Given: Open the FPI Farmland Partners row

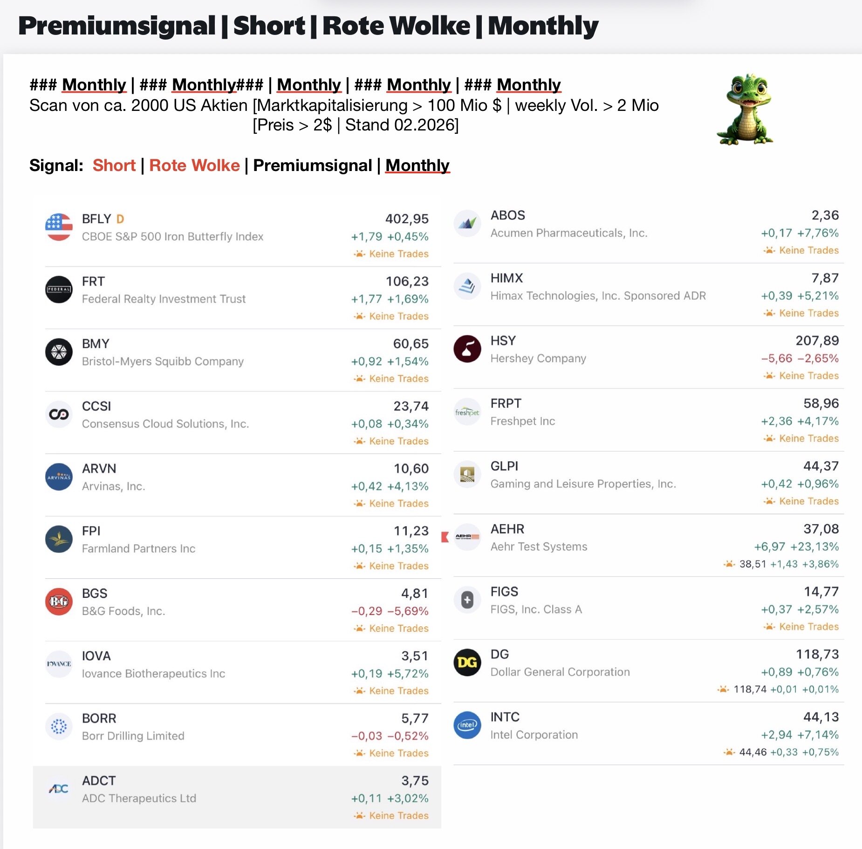Looking at the screenshot, I should (237, 547).
